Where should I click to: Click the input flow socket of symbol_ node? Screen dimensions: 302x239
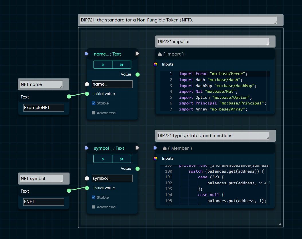click(x=87, y=148)
